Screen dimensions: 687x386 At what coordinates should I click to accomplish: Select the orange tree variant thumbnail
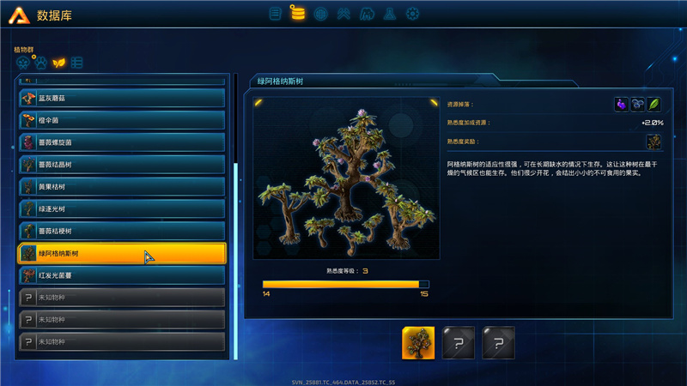[x=418, y=343]
